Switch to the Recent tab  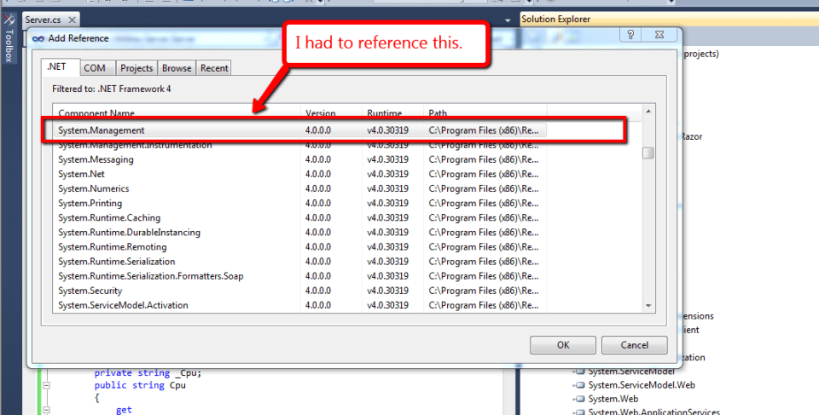pos(214,68)
